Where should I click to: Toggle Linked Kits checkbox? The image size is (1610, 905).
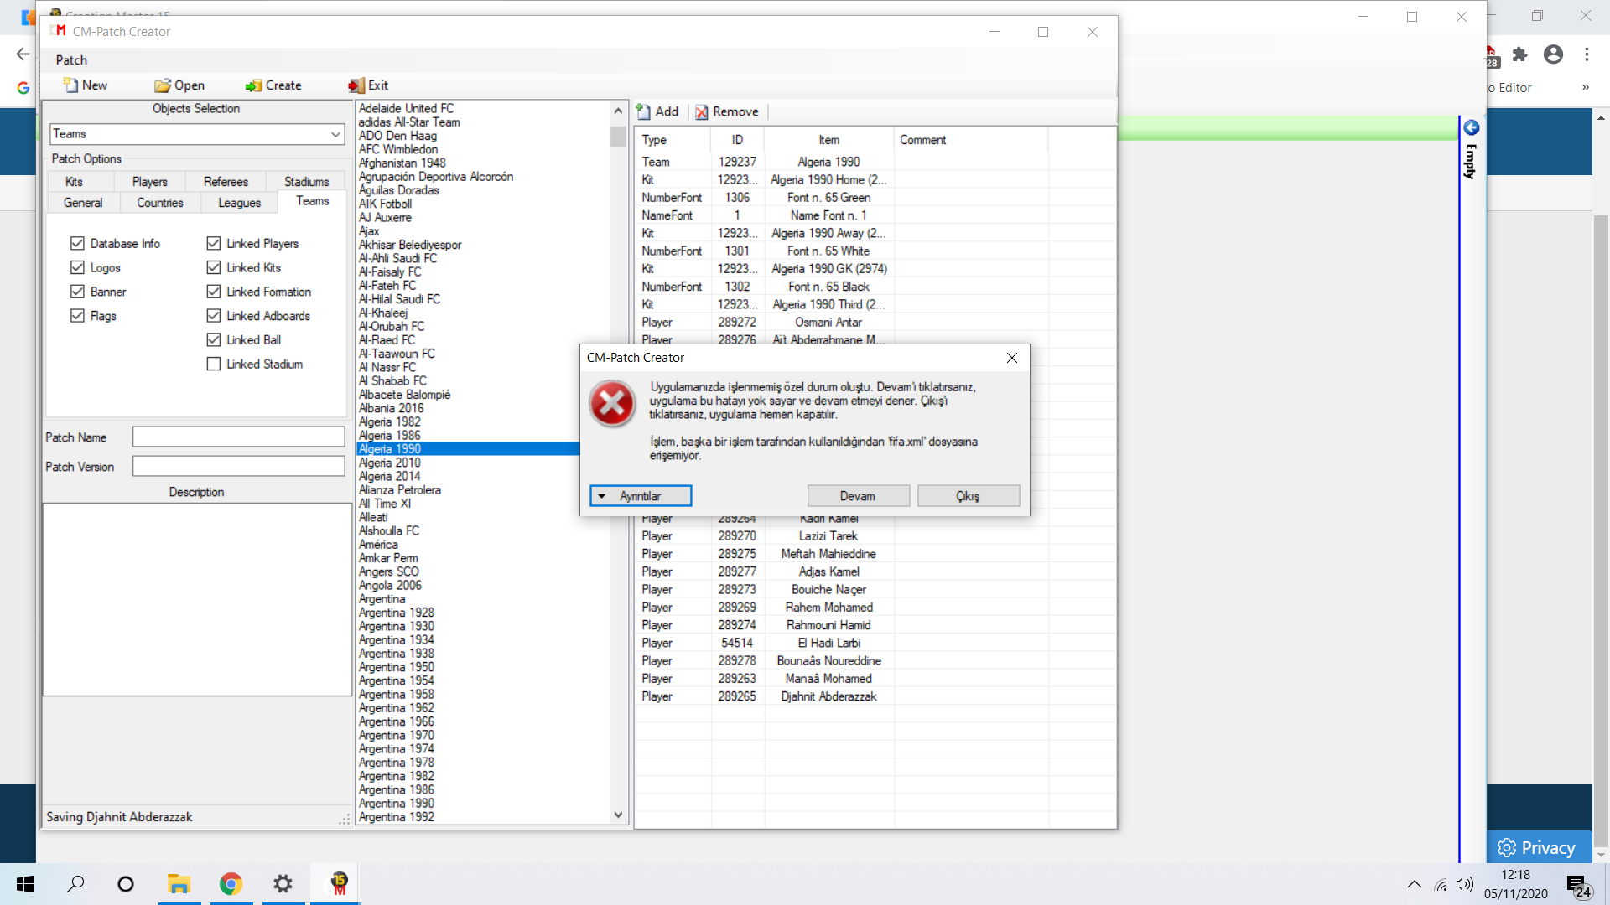214,267
